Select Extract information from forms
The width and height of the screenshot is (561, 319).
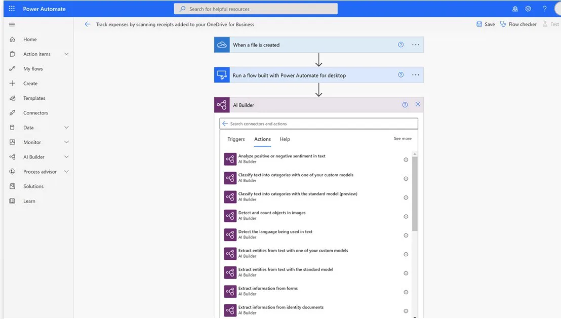pyautogui.click(x=316, y=292)
